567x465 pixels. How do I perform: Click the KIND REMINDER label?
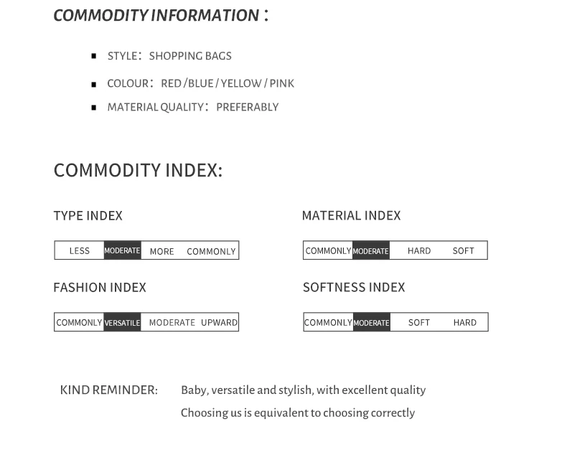pos(108,390)
